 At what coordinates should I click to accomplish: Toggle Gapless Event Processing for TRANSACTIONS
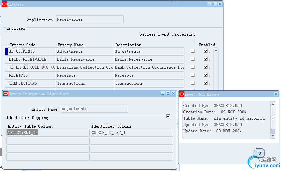pyautogui.click(x=192, y=83)
